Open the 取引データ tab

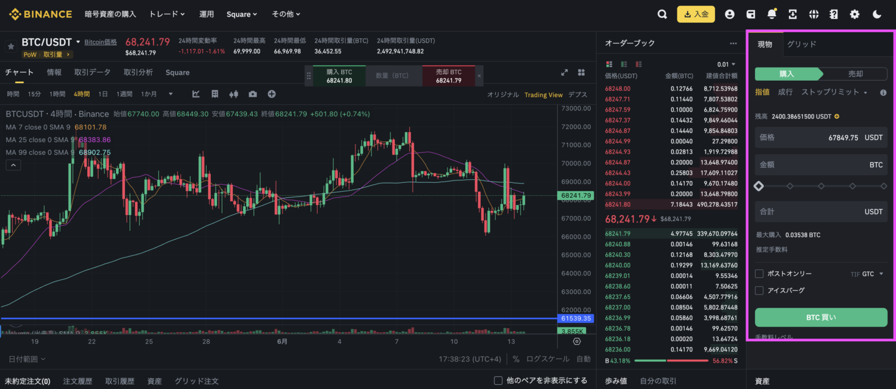click(92, 72)
